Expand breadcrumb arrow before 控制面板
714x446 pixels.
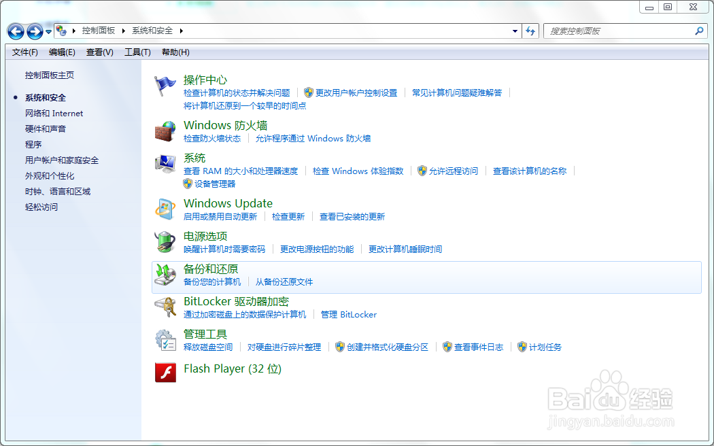[x=73, y=31]
